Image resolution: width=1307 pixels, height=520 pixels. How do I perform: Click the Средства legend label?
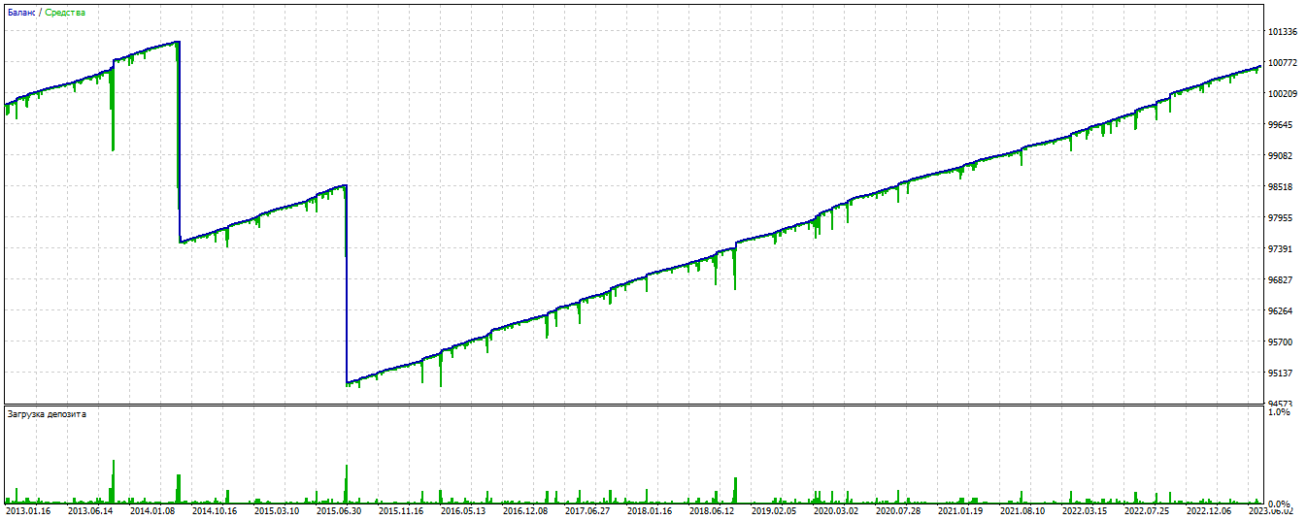[65, 13]
